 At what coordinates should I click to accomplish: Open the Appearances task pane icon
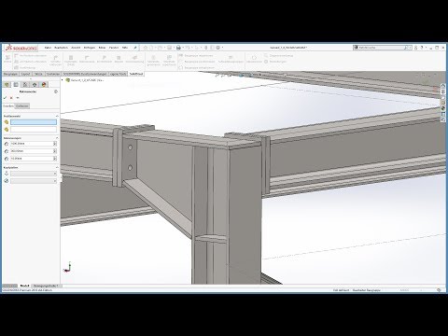[443, 108]
